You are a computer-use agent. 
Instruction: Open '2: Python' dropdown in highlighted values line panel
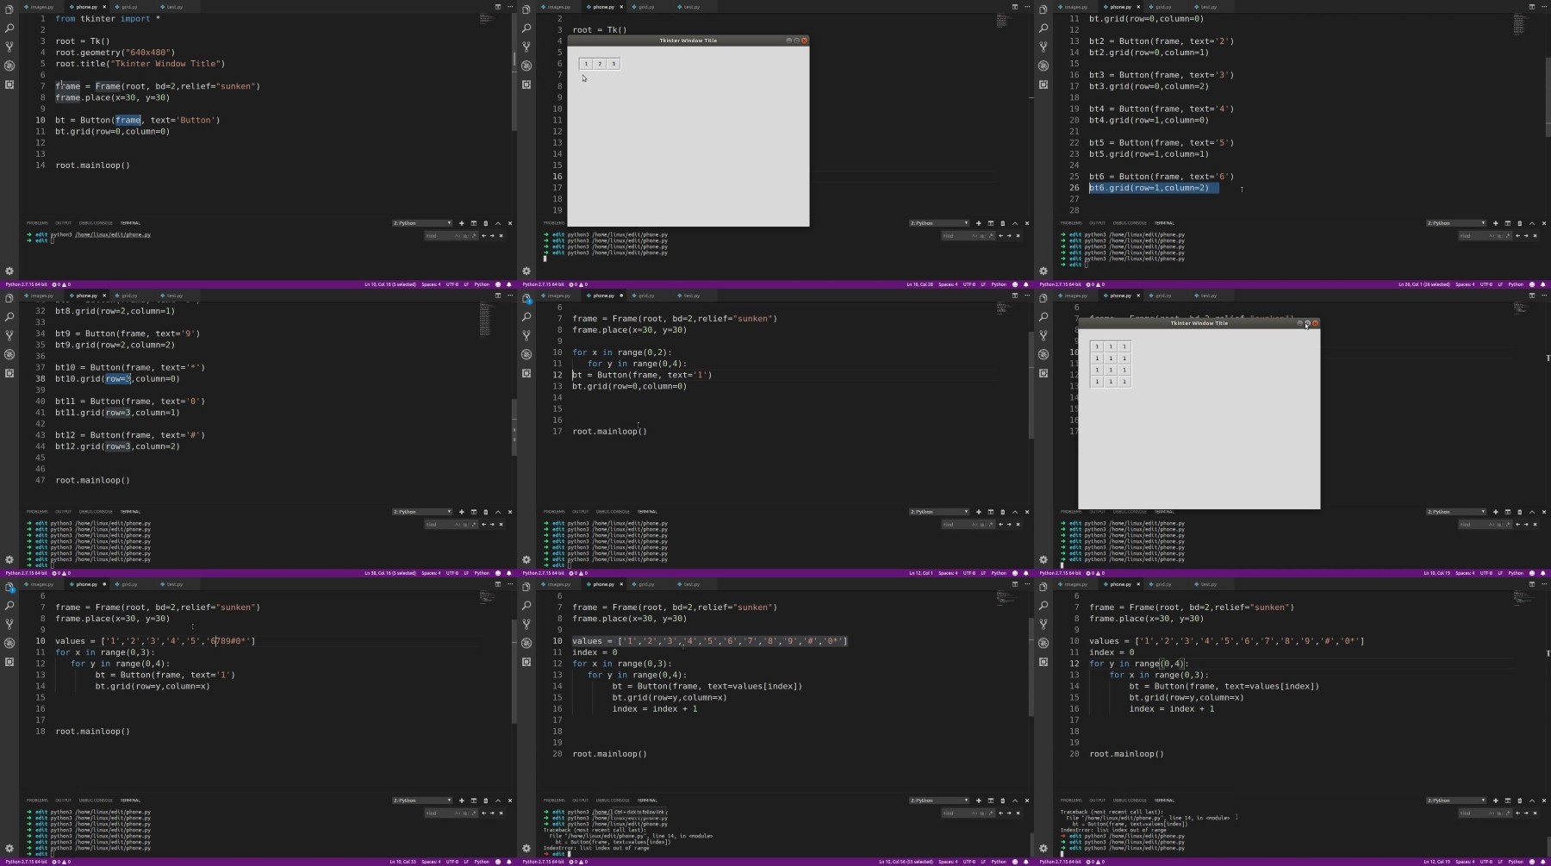pos(939,801)
